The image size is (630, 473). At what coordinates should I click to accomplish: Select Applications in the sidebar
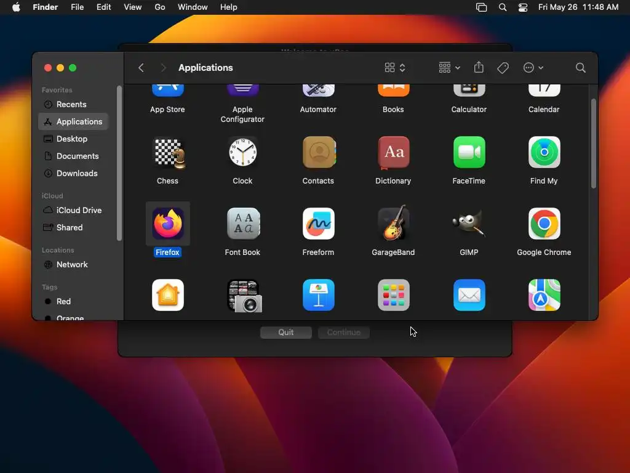[73, 121]
